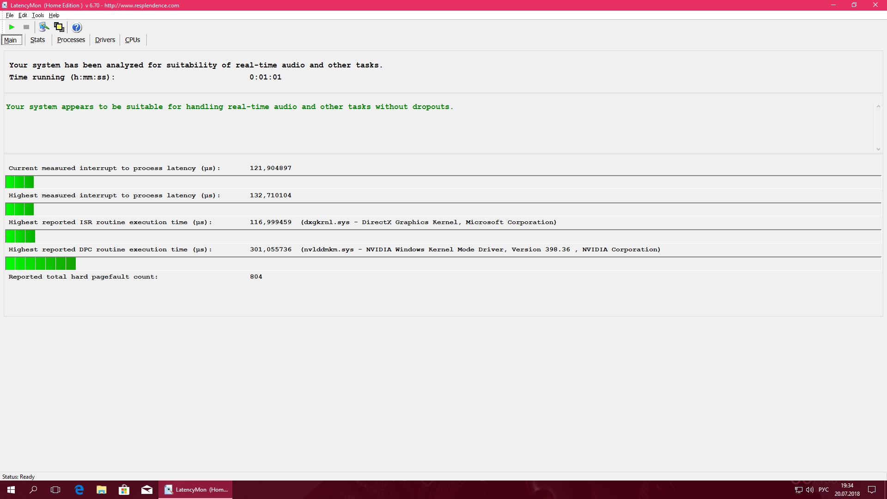The height and width of the screenshot is (499, 887).
Task: Open help with blue question mark
Action: [x=77, y=27]
